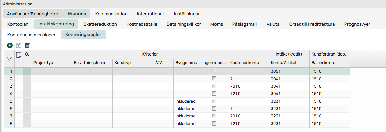
Task: Toggle Ingen moms checkbox in row 2
Action: point(214,79)
